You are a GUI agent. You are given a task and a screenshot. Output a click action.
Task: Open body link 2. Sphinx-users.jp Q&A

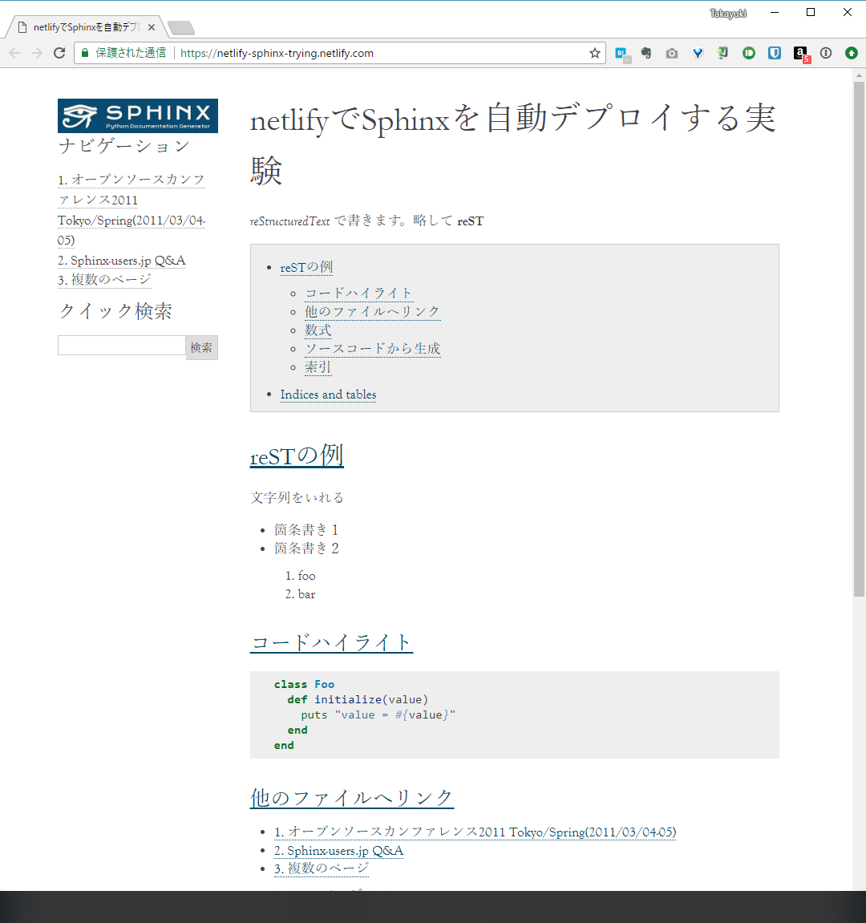[x=338, y=851]
